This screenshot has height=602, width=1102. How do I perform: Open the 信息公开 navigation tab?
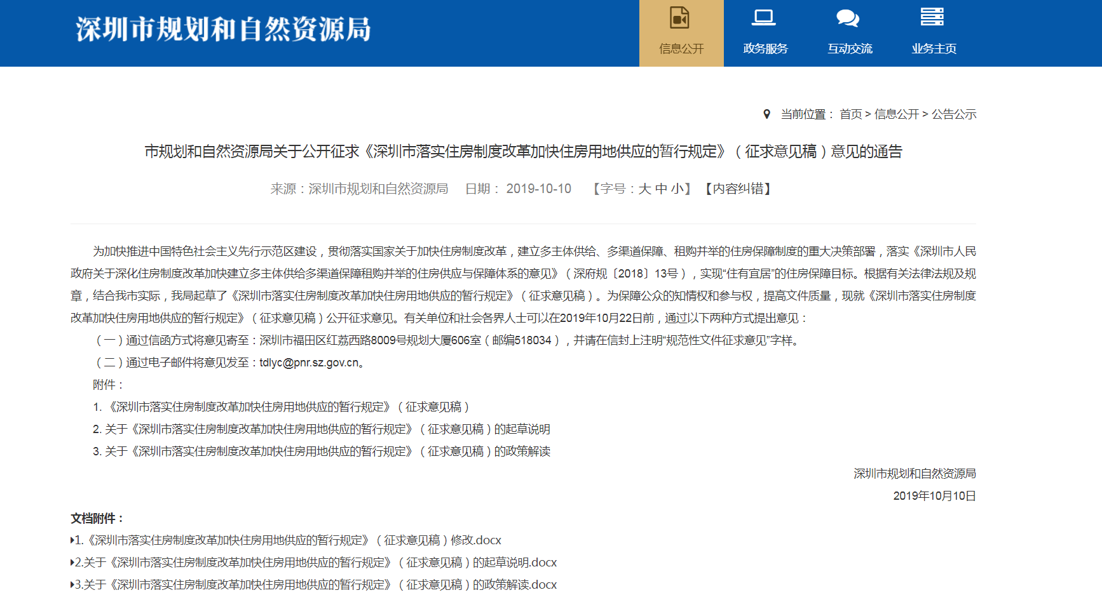pyautogui.click(x=681, y=48)
